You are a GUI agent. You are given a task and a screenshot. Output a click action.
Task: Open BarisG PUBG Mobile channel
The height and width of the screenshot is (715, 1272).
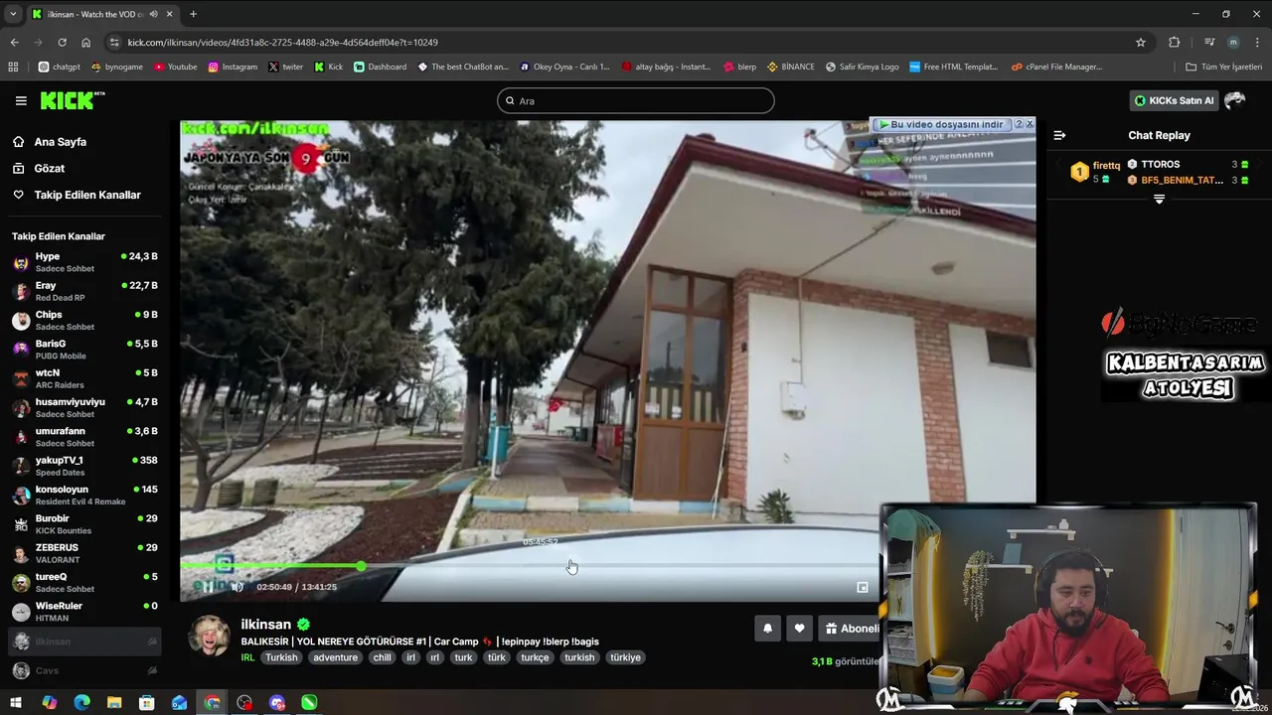pyautogui.click(x=83, y=350)
